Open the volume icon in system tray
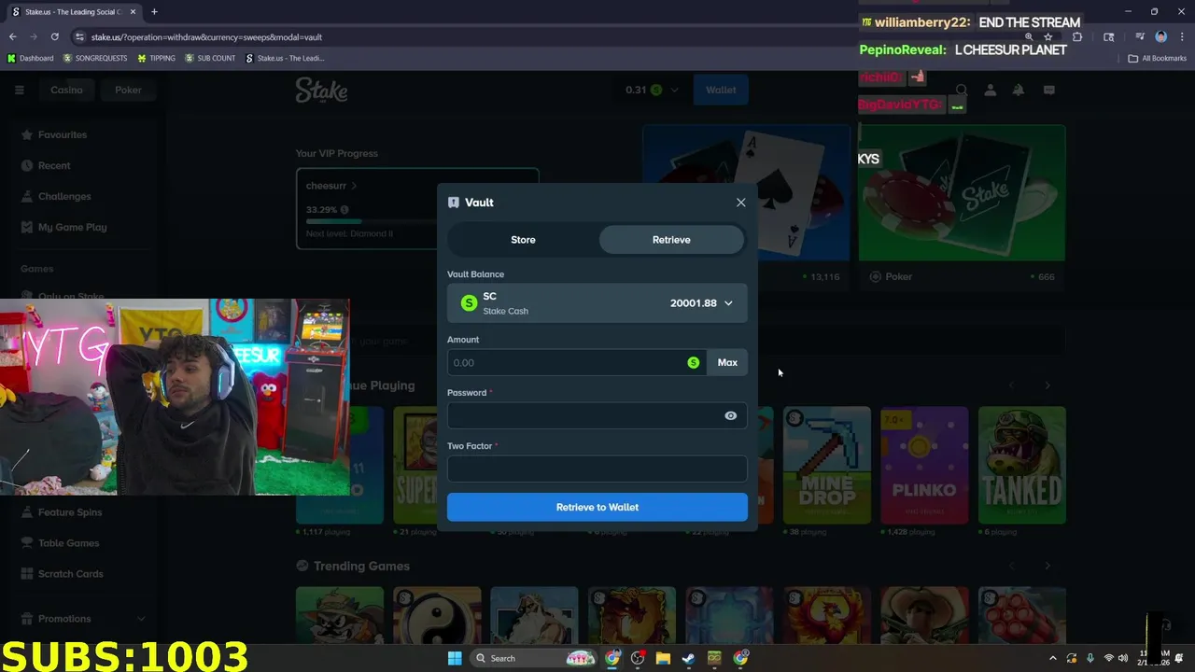The height and width of the screenshot is (672, 1195). (x=1124, y=658)
